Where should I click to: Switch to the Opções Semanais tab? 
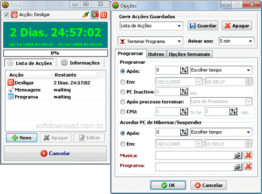point(189,54)
